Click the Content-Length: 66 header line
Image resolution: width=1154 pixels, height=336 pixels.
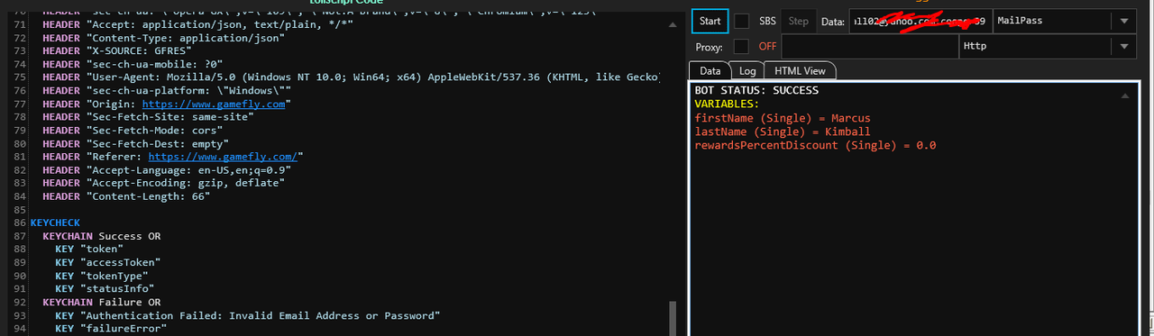(x=126, y=195)
